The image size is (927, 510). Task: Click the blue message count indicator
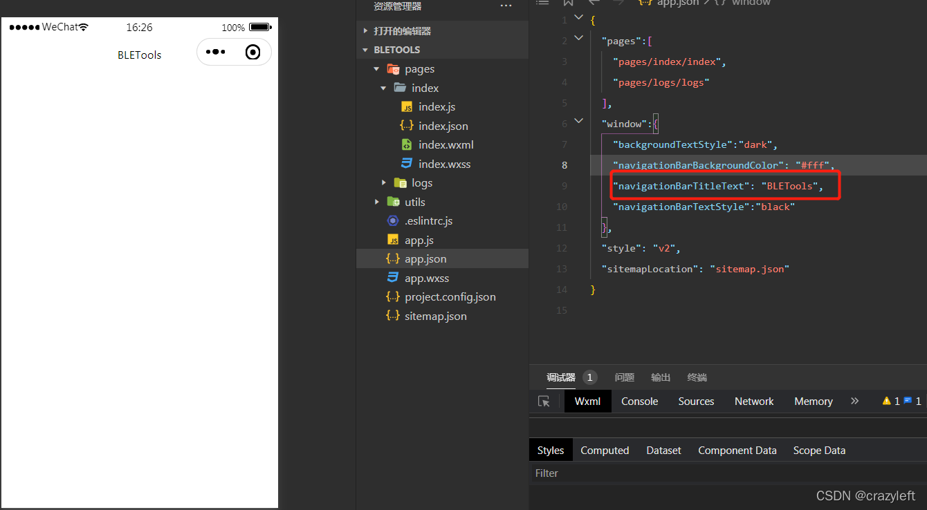click(912, 402)
